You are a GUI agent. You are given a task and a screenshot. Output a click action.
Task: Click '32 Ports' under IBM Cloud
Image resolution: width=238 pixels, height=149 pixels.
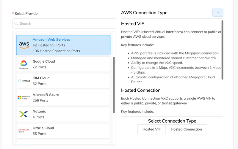[x=39, y=84]
